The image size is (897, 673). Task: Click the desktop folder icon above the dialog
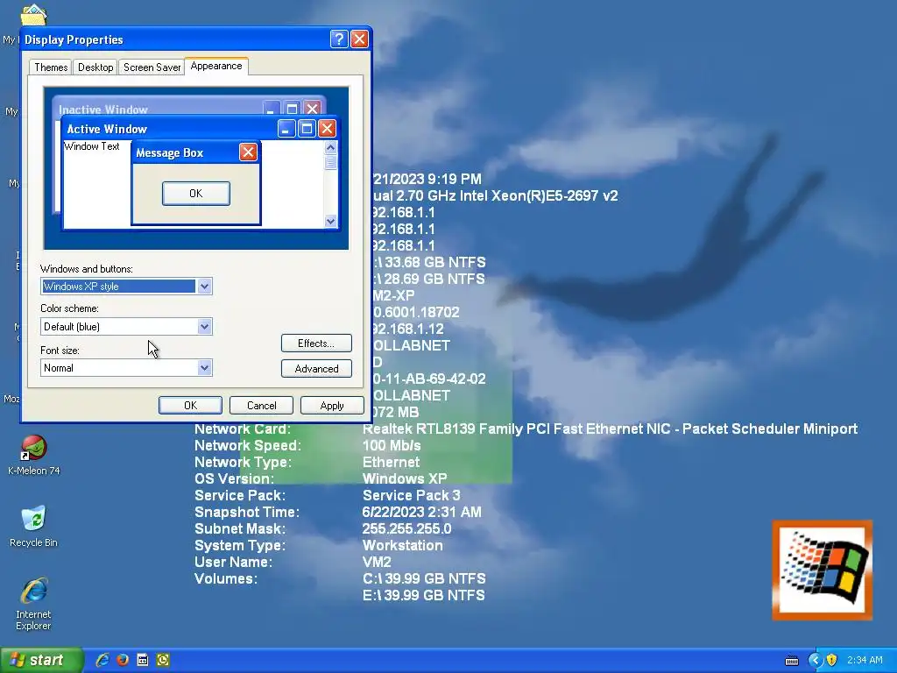pos(34,15)
